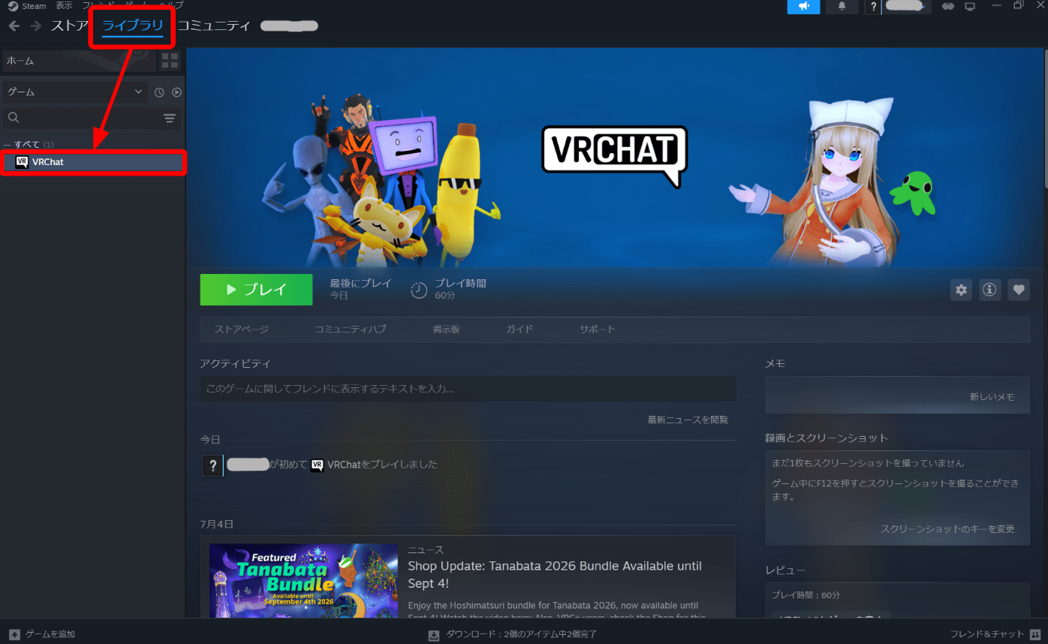Add VRChat to favorites with heart
Image resolution: width=1048 pixels, height=644 pixels.
coord(1019,290)
